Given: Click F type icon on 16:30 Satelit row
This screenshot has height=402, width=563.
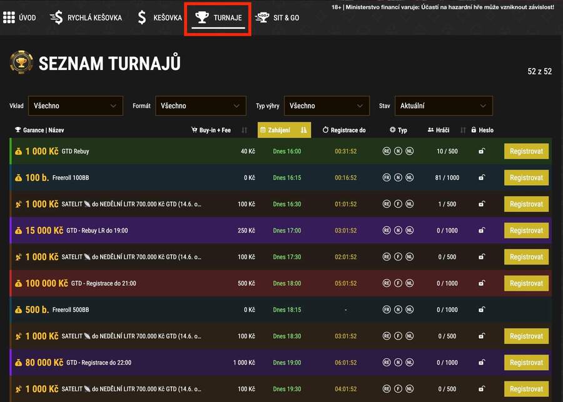Looking at the screenshot, I should point(398,204).
